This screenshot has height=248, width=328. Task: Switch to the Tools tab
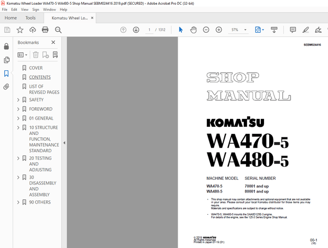click(31, 18)
